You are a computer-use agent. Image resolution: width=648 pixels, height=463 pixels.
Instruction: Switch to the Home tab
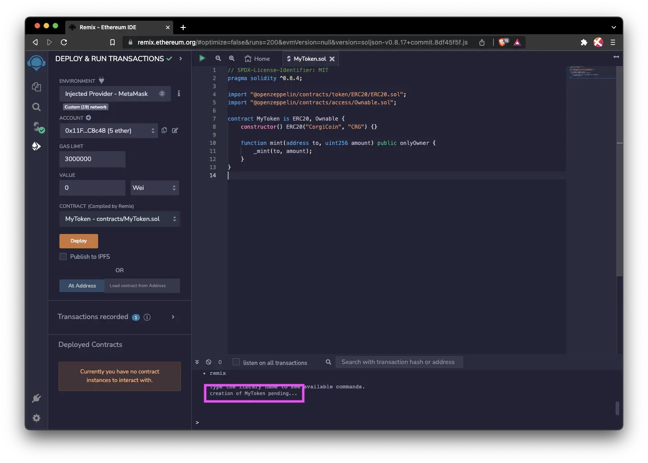257,58
